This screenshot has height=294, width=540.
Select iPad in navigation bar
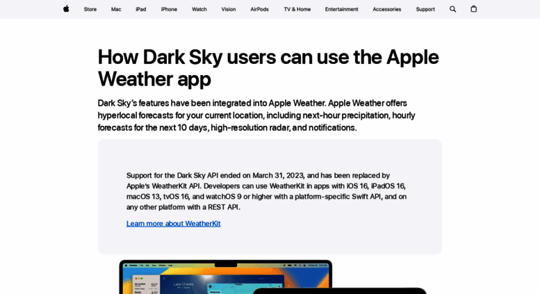141,9
